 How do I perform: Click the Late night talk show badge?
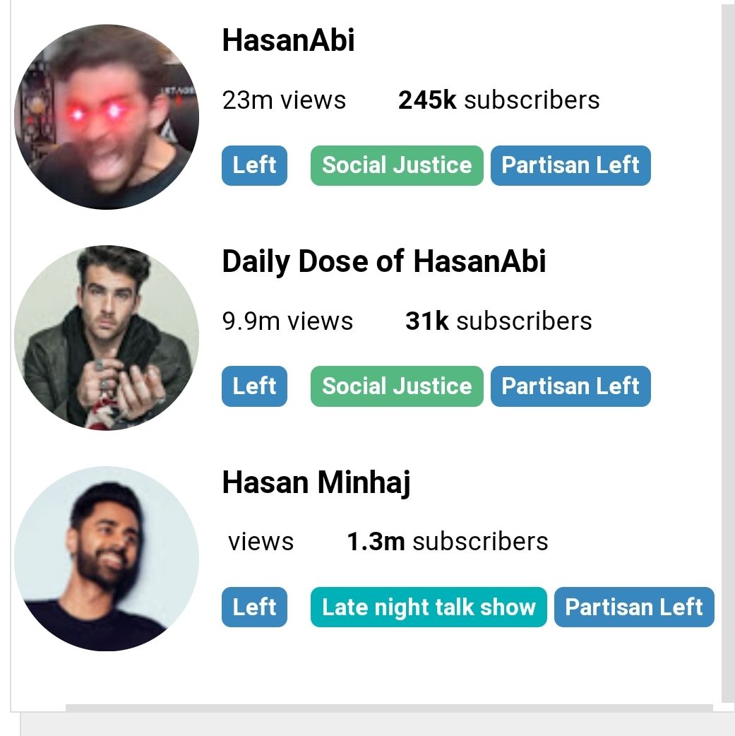click(x=428, y=607)
